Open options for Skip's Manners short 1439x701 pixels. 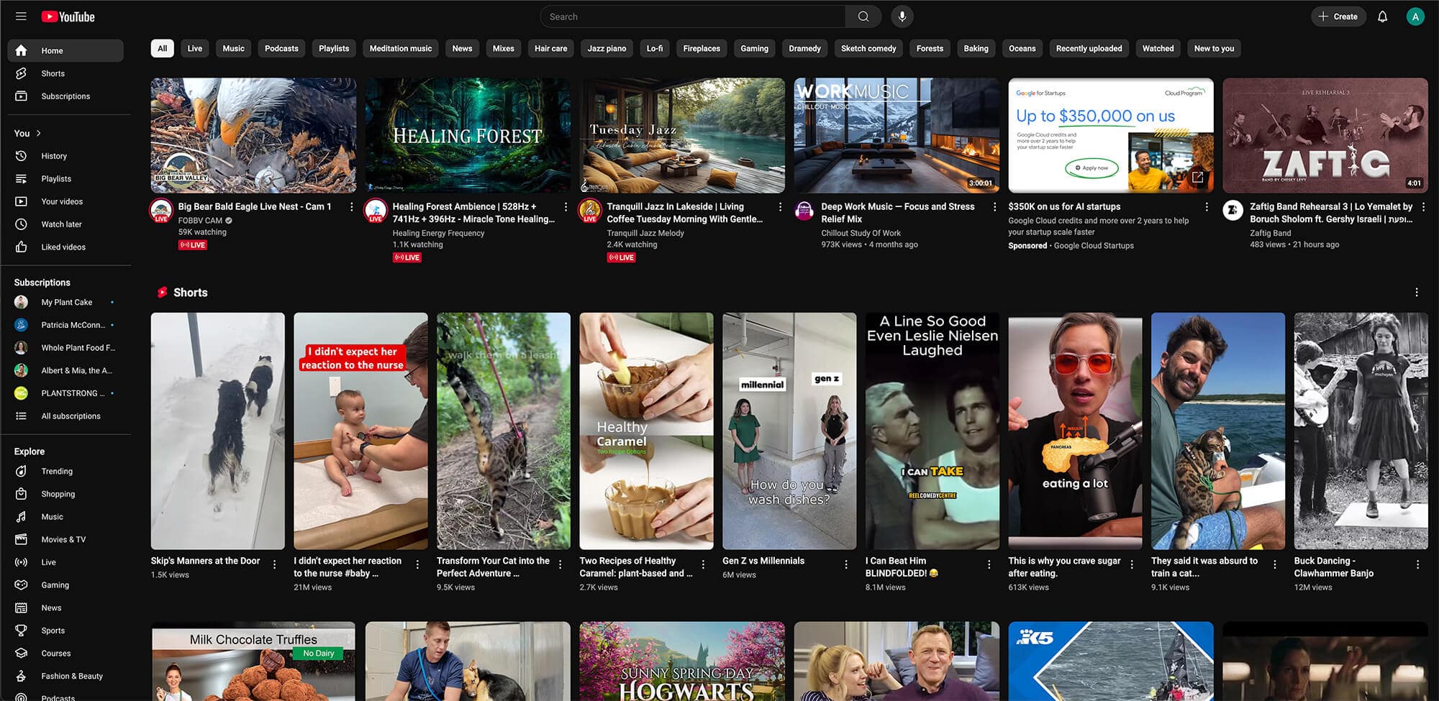275,564
